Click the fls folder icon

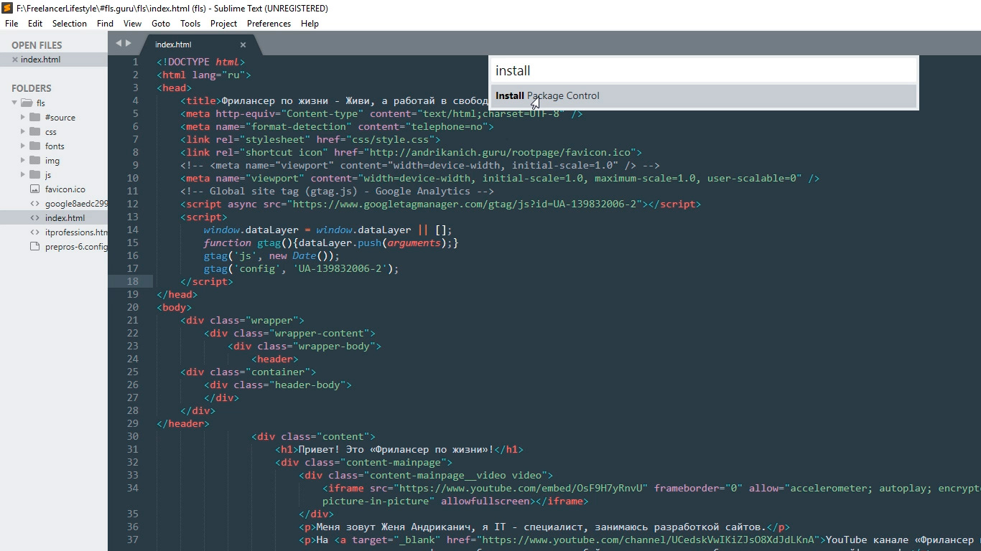click(27, 103)
